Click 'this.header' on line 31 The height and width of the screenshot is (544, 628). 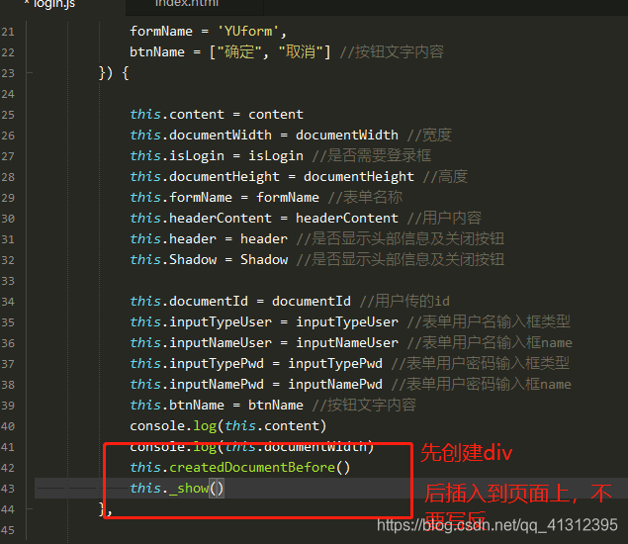(x=173, y=238)
